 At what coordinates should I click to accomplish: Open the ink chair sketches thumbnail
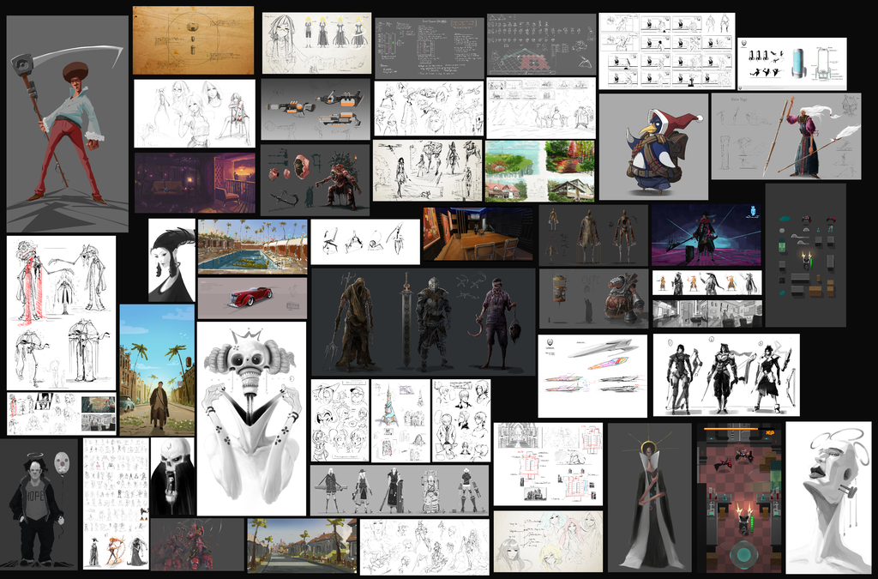tap(365, 242)
